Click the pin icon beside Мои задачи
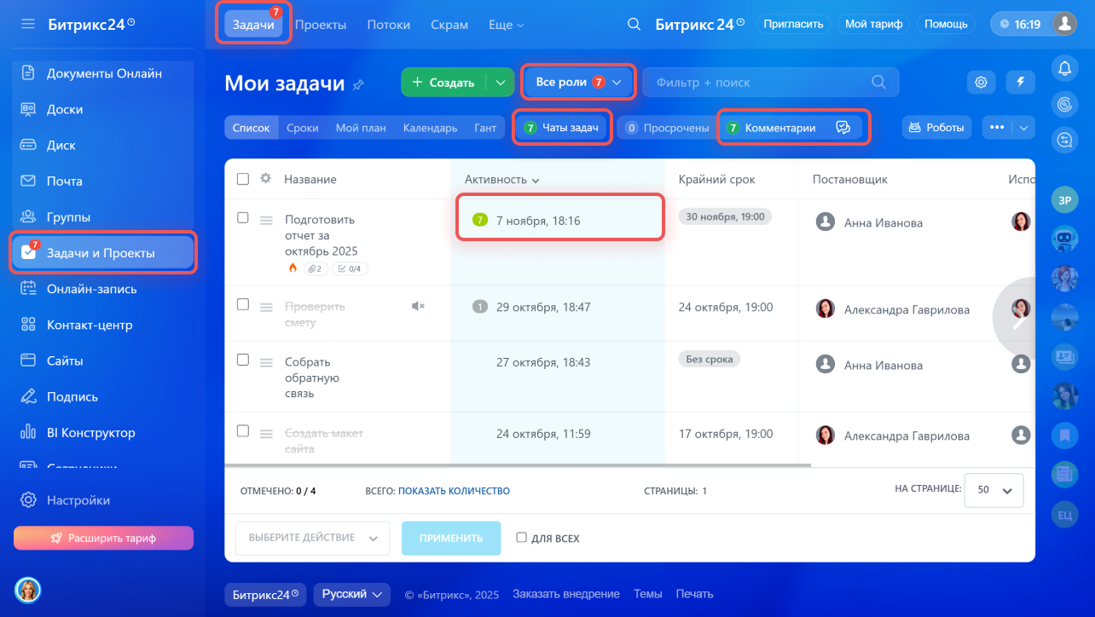This screenshot has width=1095, height=617. click(358, 84)
